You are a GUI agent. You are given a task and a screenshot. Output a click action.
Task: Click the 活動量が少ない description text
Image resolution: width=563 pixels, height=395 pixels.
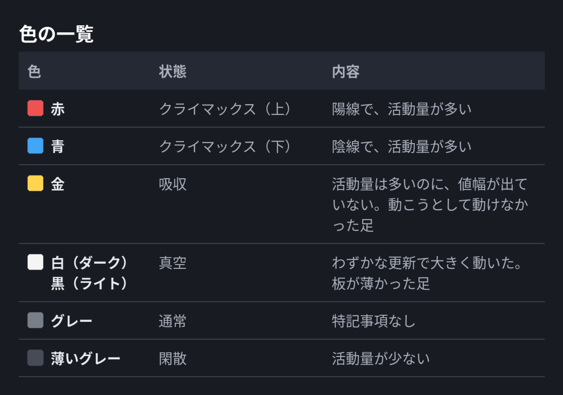click(381, 358)
